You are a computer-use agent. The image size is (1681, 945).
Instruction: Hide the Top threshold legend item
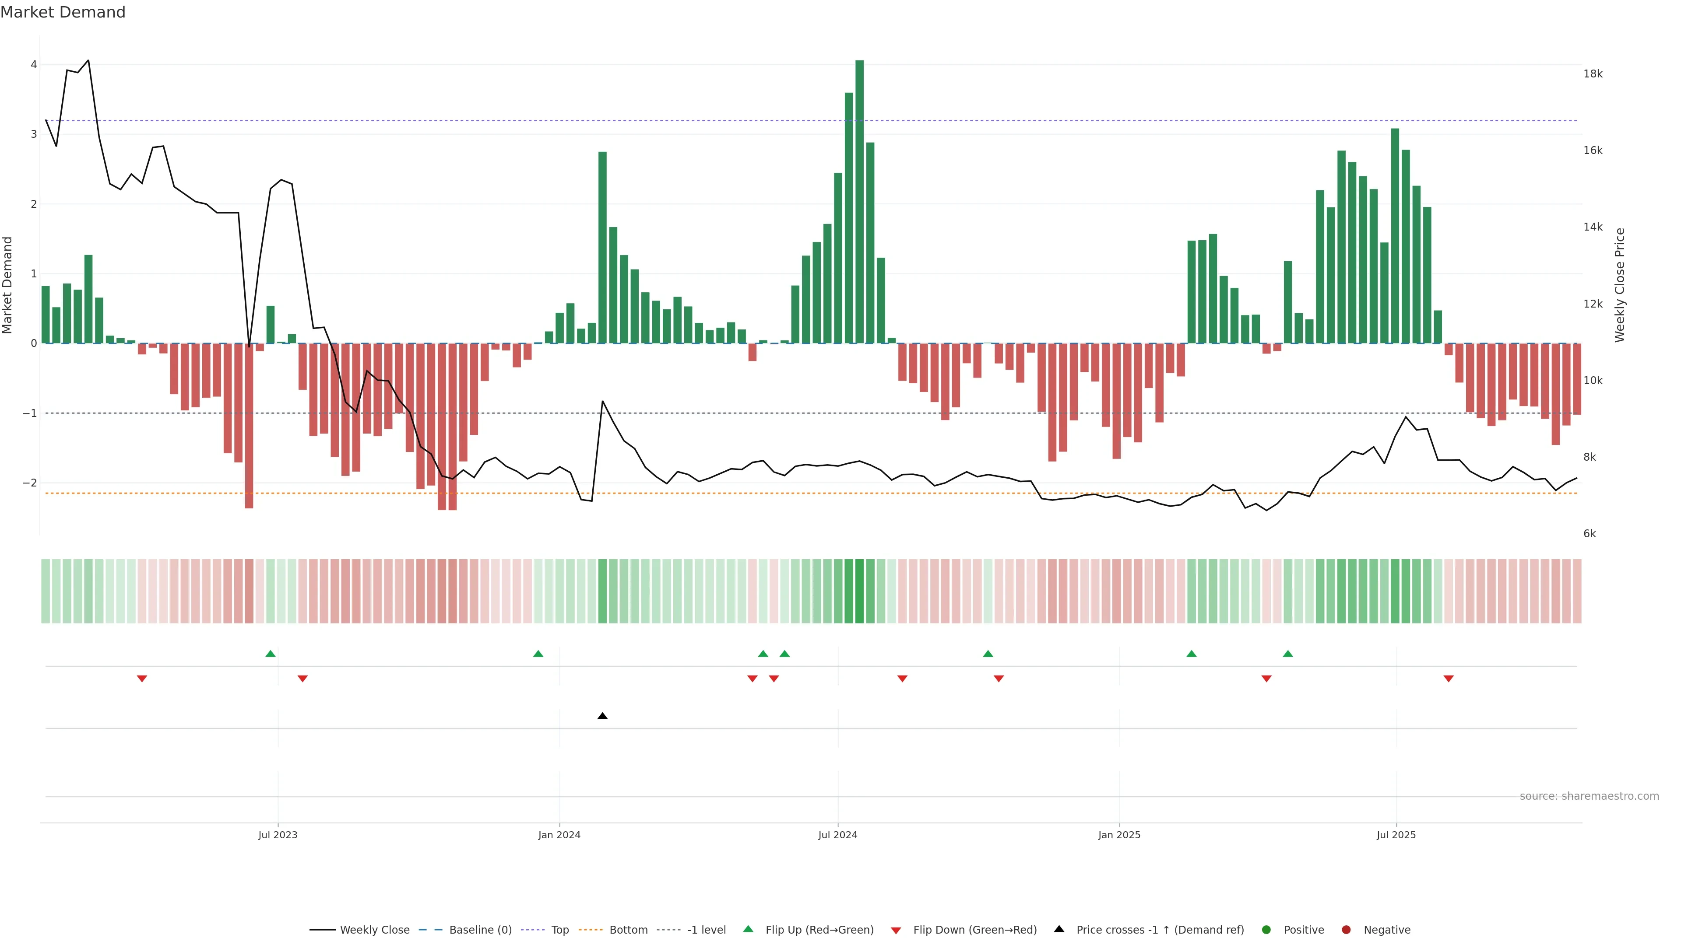[x=559, y=930]
